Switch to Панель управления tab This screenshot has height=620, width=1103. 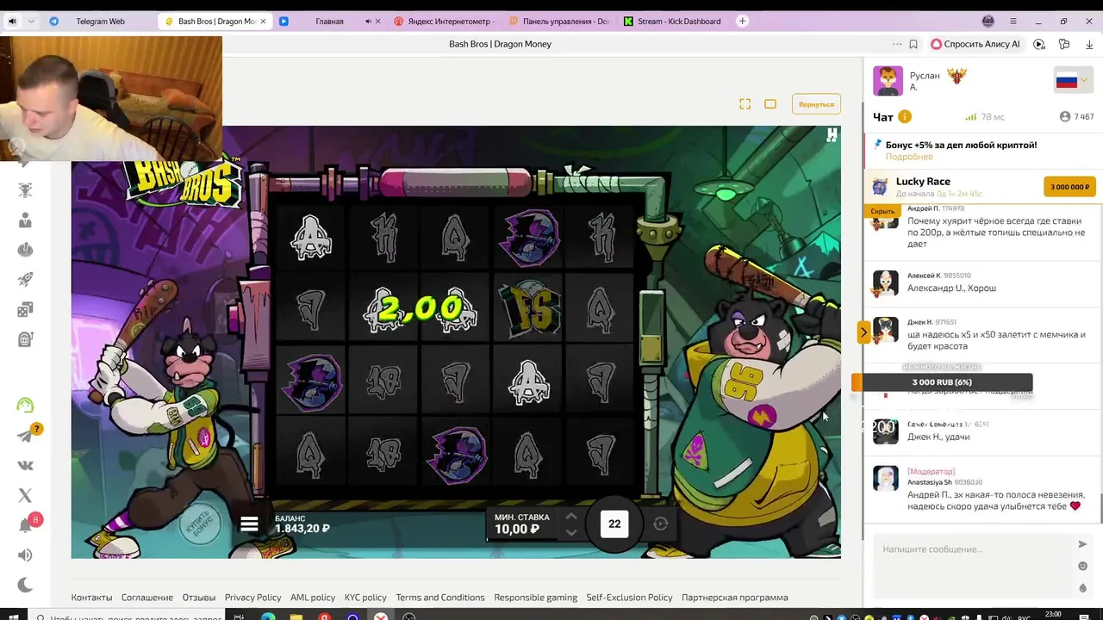(x=558, y=22)
